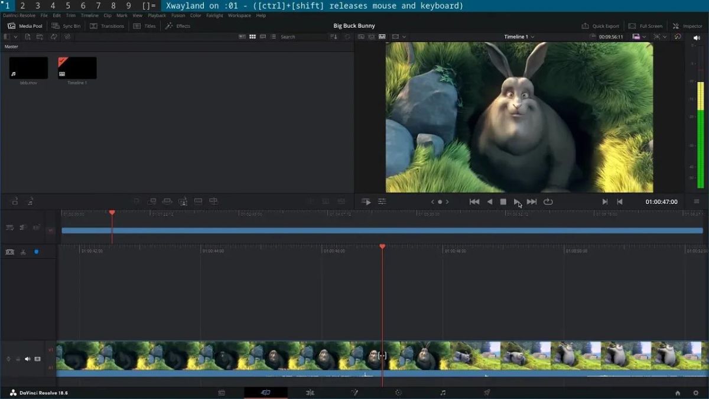Toggle the Loop playback button
This screenshot has width=709, height=399.
click(548, 202)
